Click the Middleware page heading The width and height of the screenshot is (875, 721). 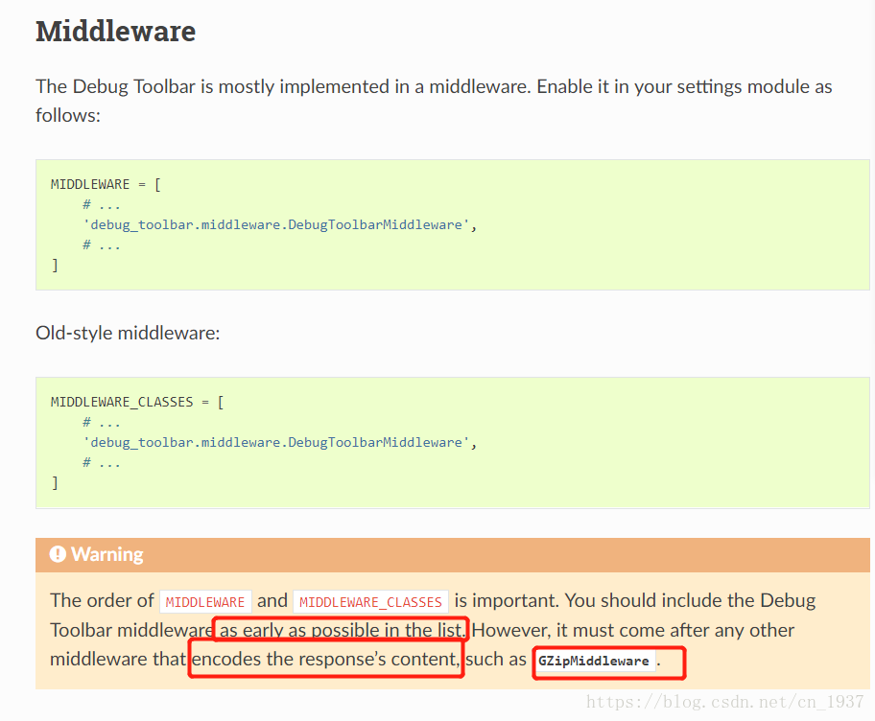click(115, 32)
